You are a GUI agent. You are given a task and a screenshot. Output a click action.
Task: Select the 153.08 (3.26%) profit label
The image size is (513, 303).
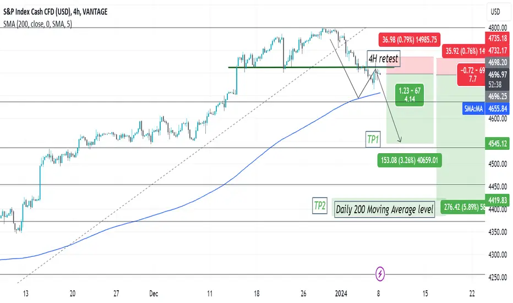coord(410,160)
